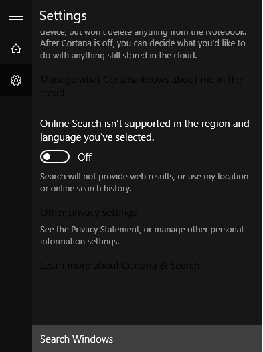Click the Settings title header
263x352 pixels.
[x=63, y=16]
